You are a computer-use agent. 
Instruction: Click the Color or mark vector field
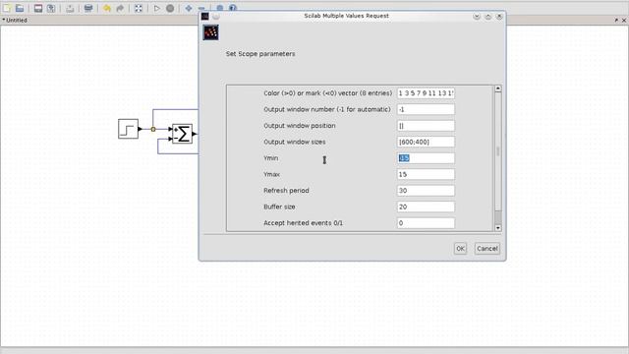pyautogui.click(x=426, y=93)
